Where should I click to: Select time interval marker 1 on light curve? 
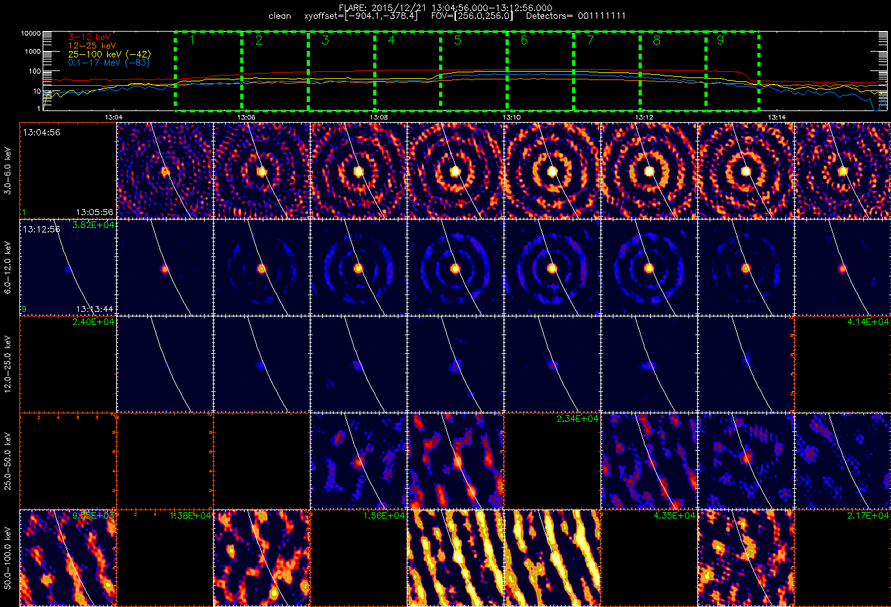[x=192, y=40]
